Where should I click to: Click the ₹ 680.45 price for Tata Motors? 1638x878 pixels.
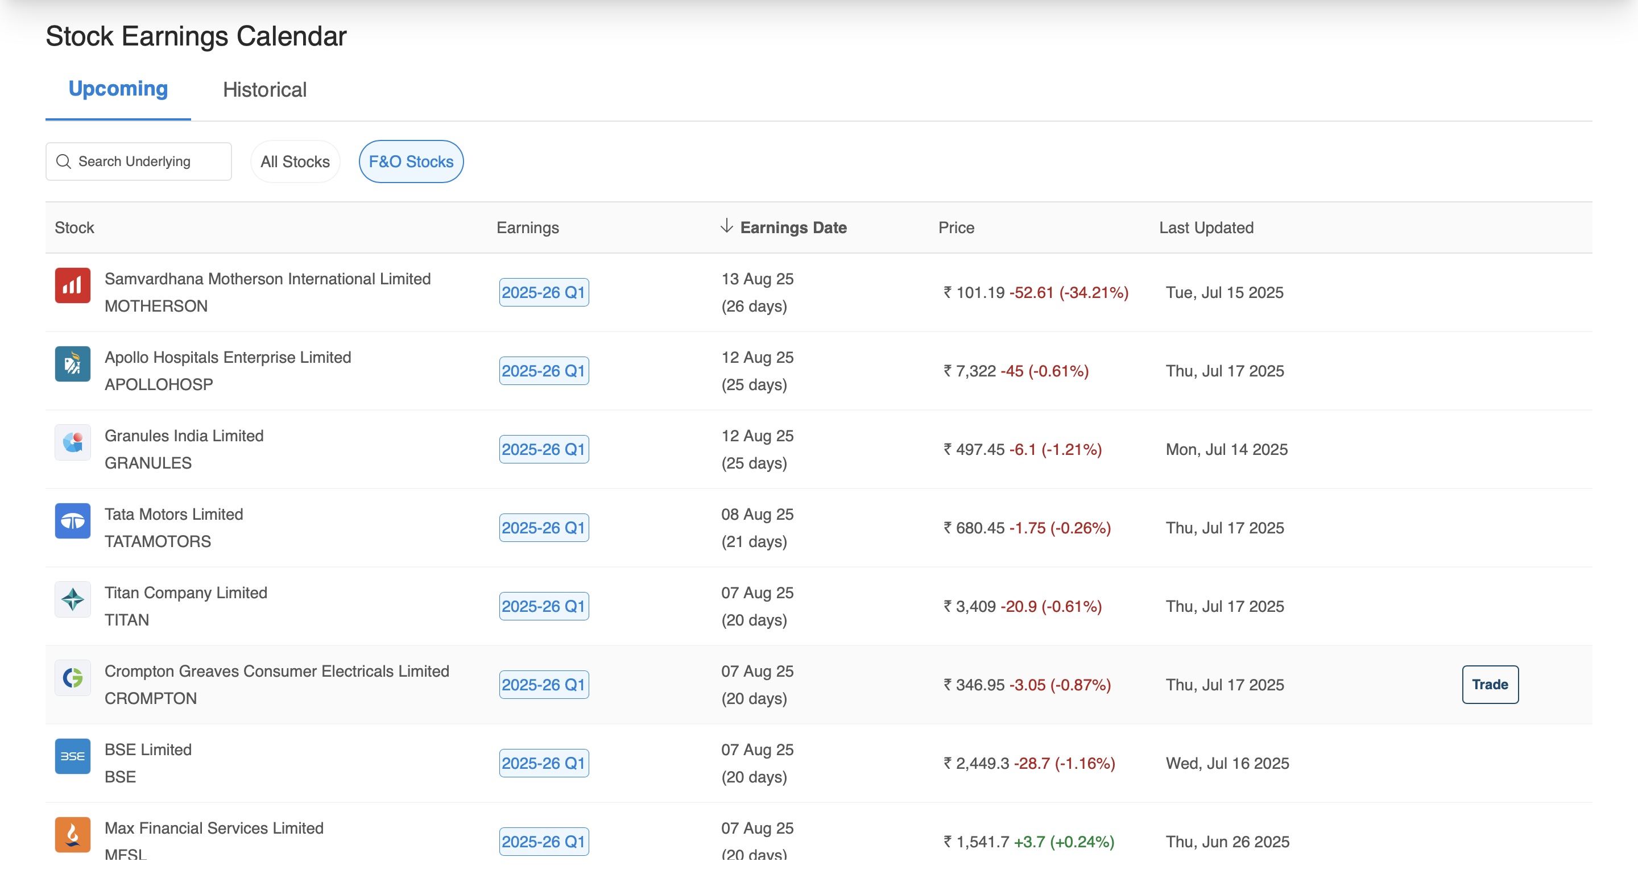coord(974,528)
